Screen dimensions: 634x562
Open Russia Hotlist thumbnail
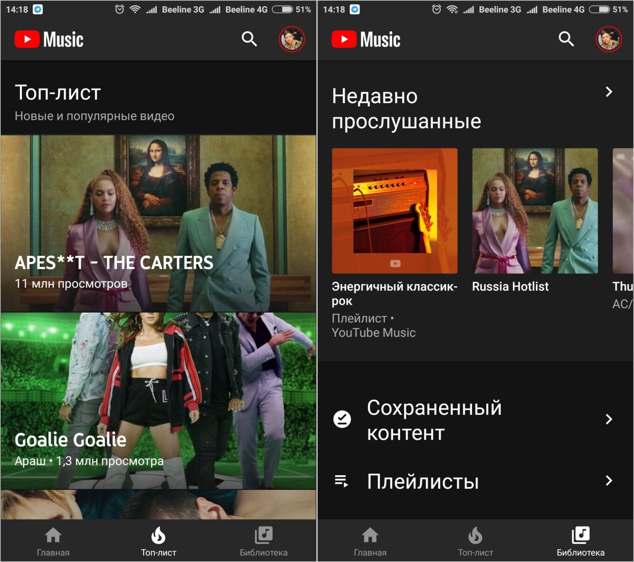[535, 211]
